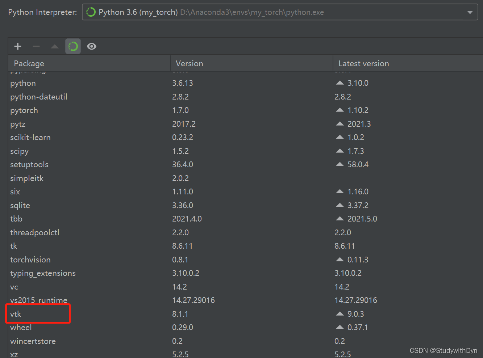Toggle the Conda package manager icon

point(73,46)
